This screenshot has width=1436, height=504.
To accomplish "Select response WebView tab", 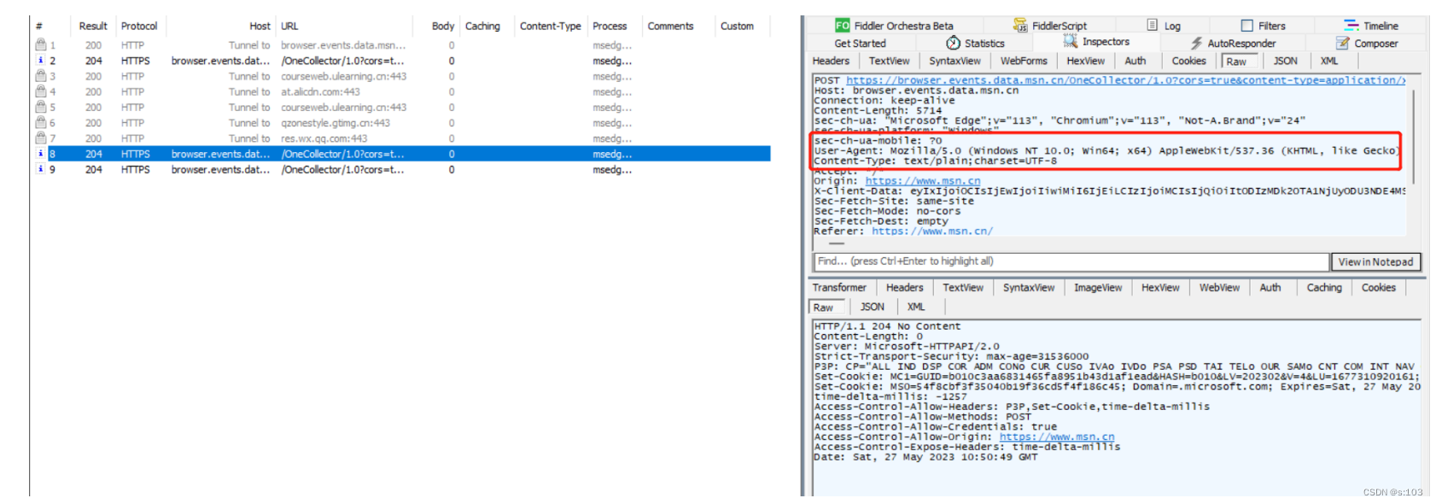I will (1219, 288).
